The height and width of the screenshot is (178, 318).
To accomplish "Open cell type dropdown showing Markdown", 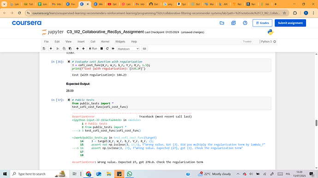I will coord(128,49).
